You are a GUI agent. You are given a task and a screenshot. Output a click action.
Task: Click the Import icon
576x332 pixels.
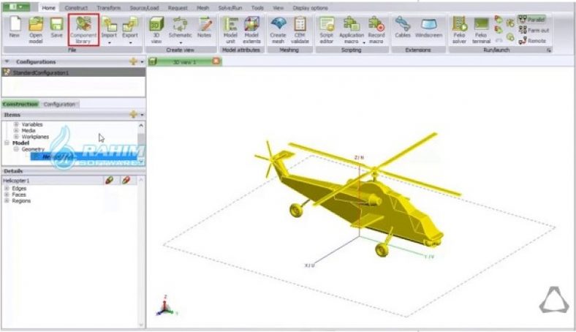tap(109, 24)
